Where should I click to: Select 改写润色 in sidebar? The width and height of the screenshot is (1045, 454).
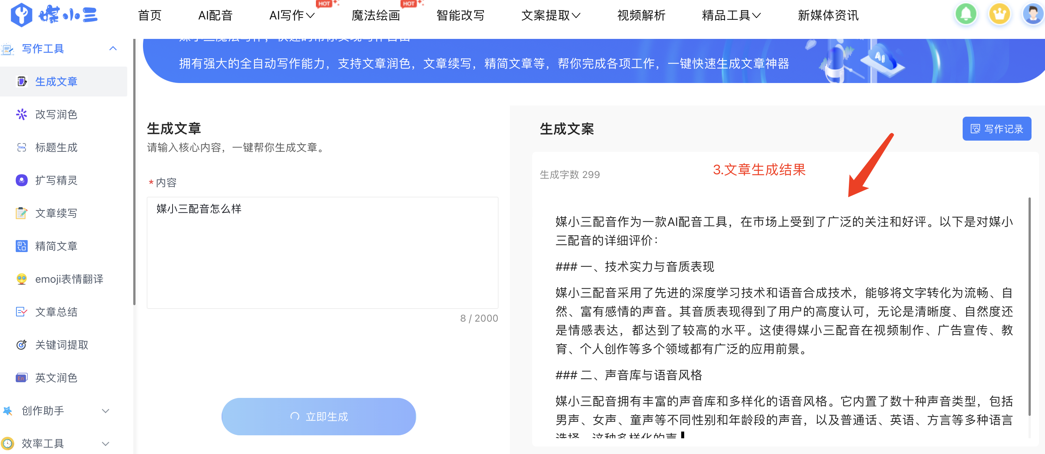click(x=64, y=114)
